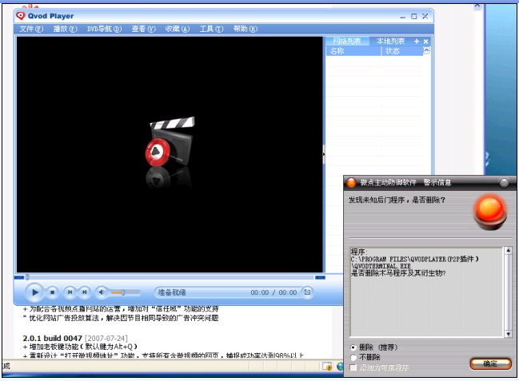This screenshot has width=519, height=381.
Task: Click the Qvod Player logo in title bar
Action: pyautogui.click(x=21, y=16)
